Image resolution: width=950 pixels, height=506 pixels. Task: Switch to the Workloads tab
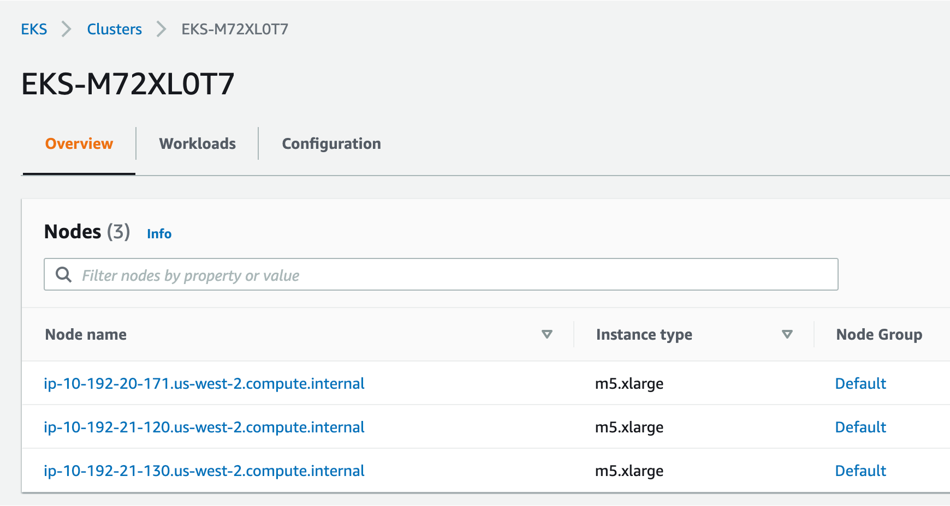pos(197,144)
